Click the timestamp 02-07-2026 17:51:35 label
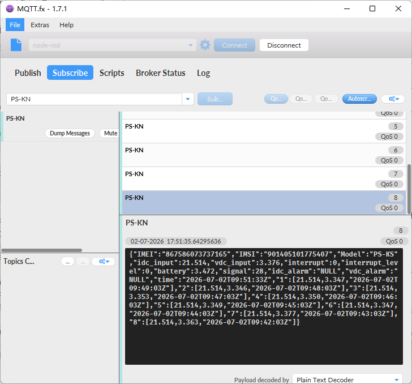412x384 pixels. [175, 241]
